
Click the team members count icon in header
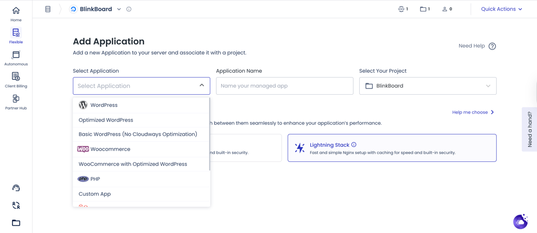(x=445, y=9)
